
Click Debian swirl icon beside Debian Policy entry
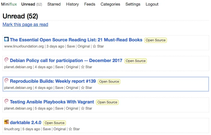pos(6,60)
